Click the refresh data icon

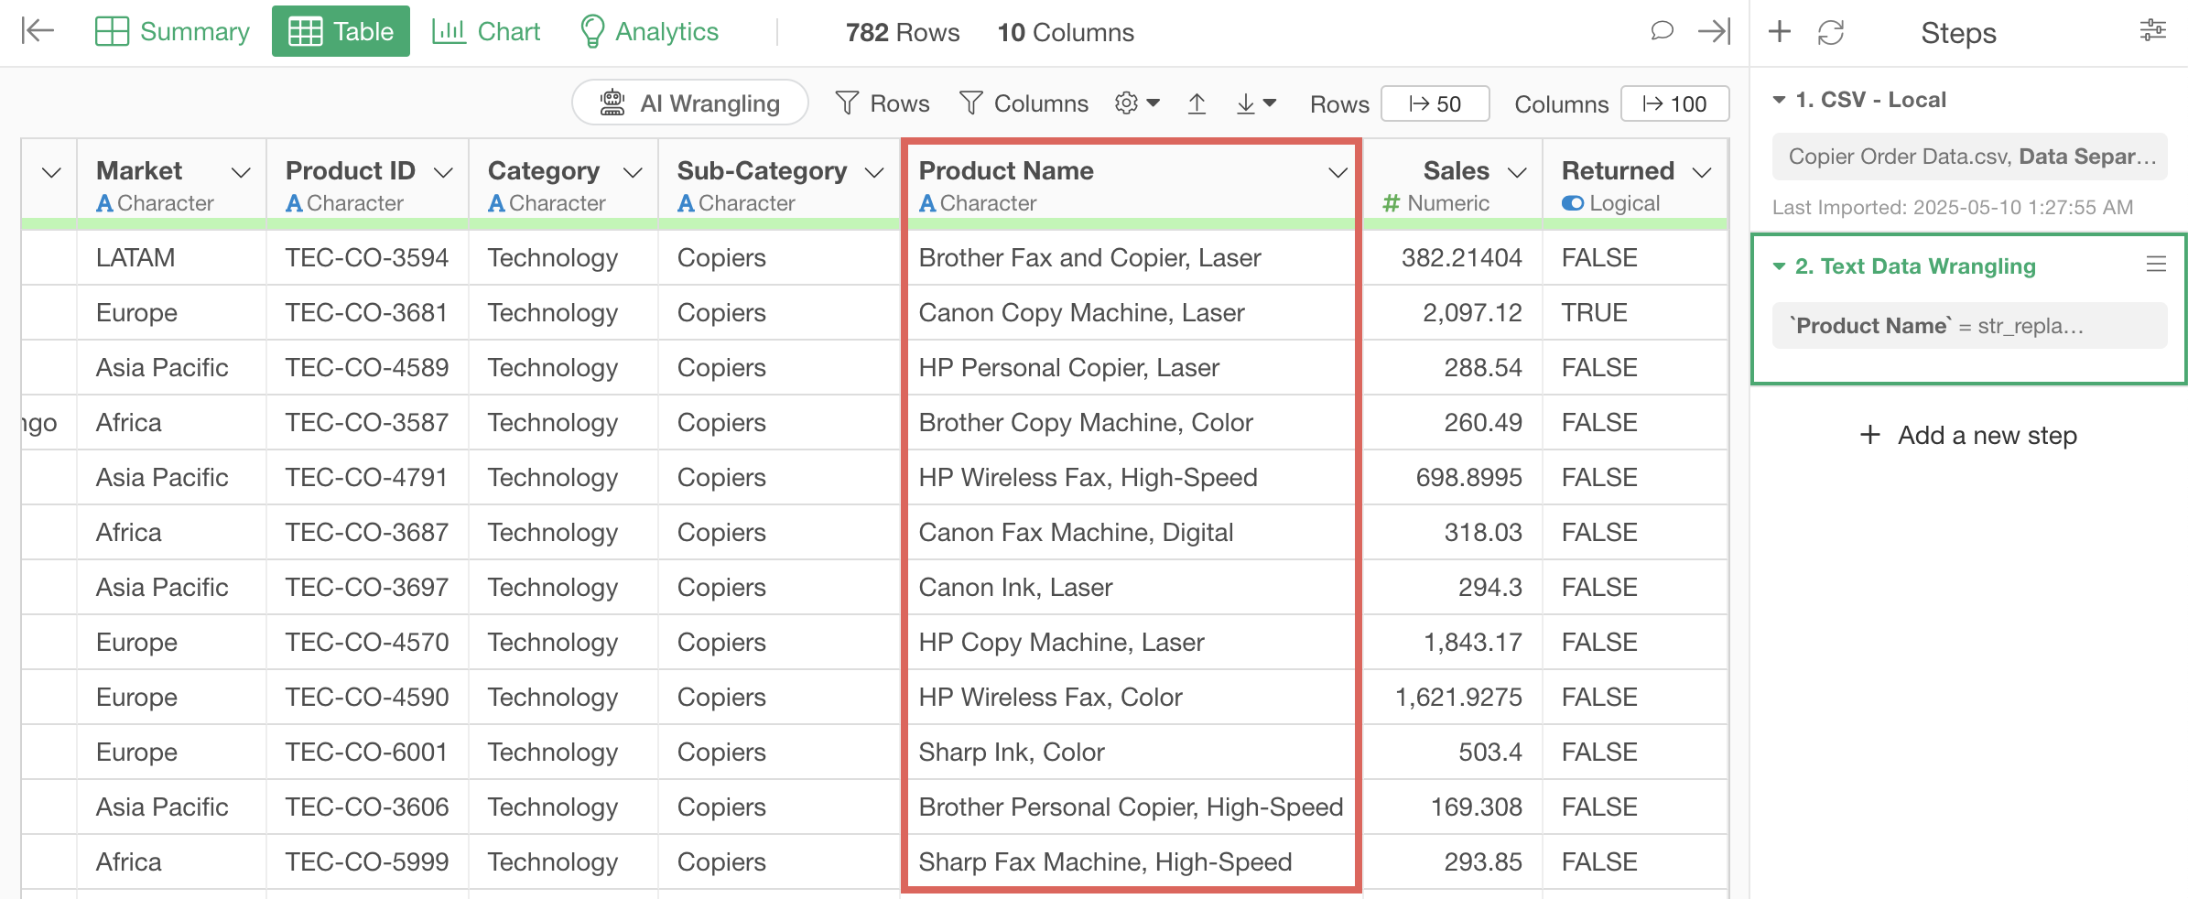click(1831, 32)
